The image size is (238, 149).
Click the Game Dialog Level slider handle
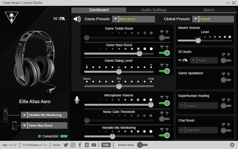click(119, 72)
